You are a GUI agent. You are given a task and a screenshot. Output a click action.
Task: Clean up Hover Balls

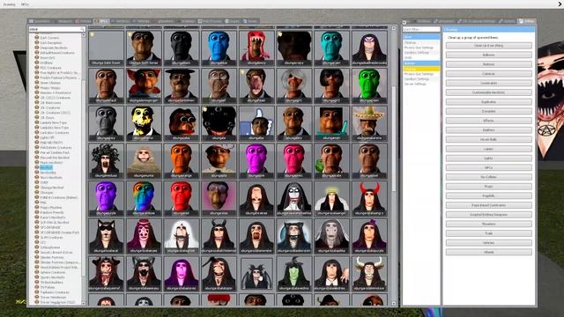coord(488,139)
